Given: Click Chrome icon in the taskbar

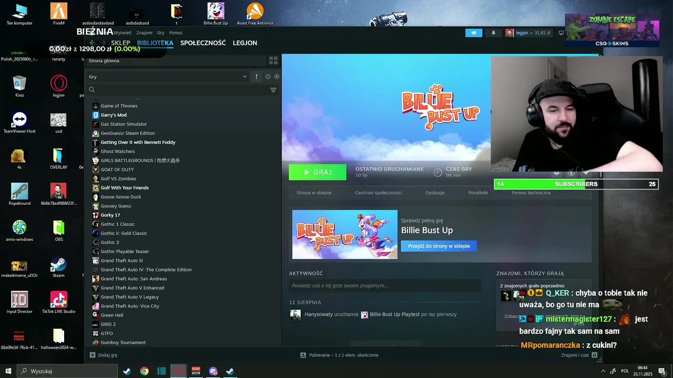Looking at the screenshot, I should point(144,371).
